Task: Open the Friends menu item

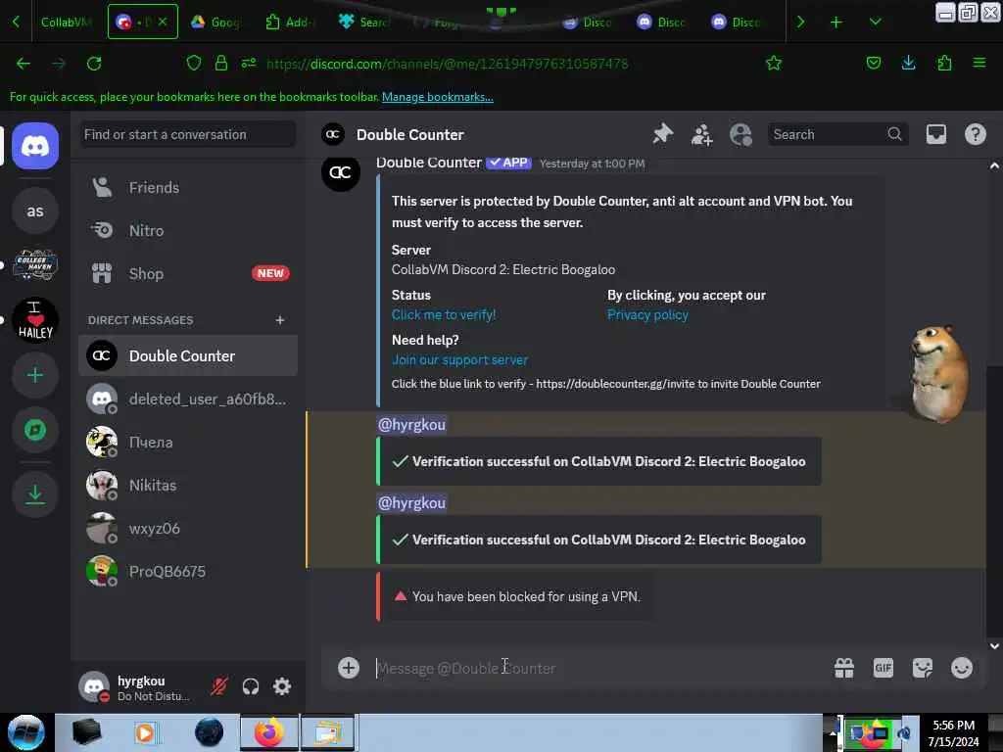Action: click(188, 187)
